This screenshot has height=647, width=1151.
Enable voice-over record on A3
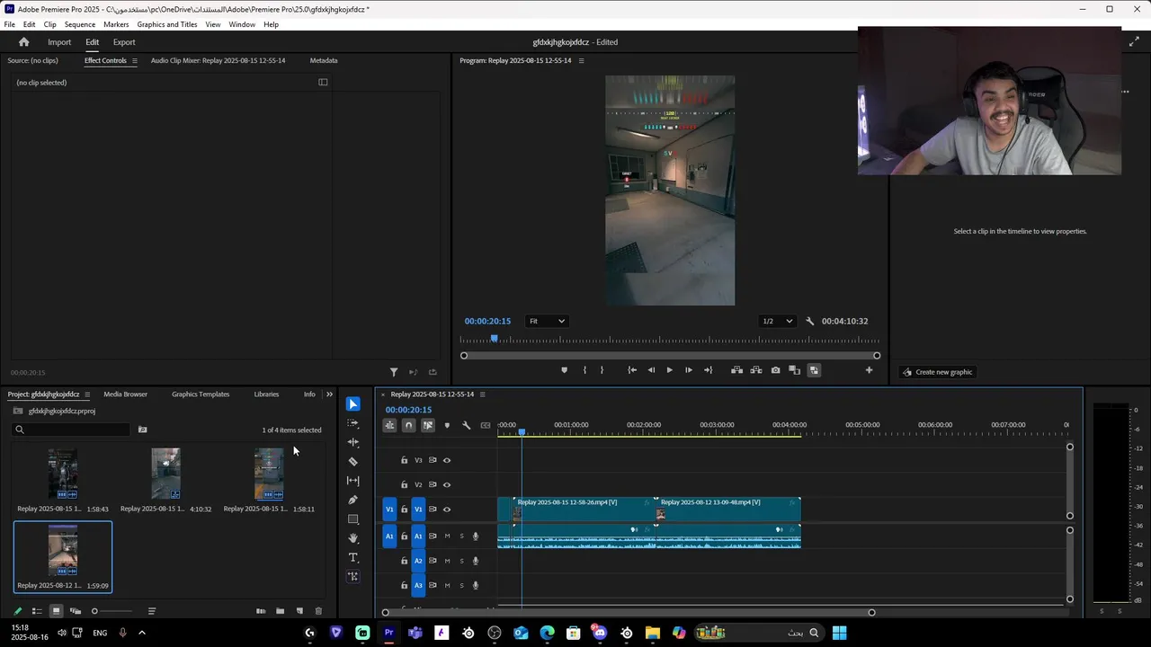coord(476,585)
